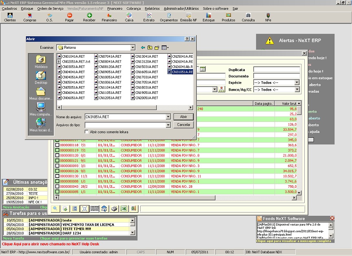
Task: Export the grid using the Excel icon
Action: point(123,208)
